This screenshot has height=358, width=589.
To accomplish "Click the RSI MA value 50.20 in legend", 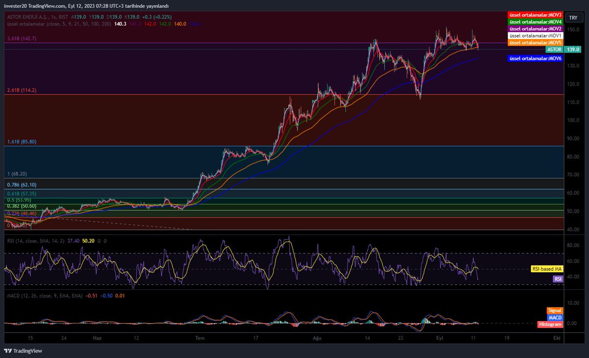I will 88,241.
